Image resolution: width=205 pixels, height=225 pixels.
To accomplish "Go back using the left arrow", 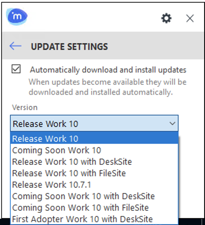I will (x=16, y=46).
